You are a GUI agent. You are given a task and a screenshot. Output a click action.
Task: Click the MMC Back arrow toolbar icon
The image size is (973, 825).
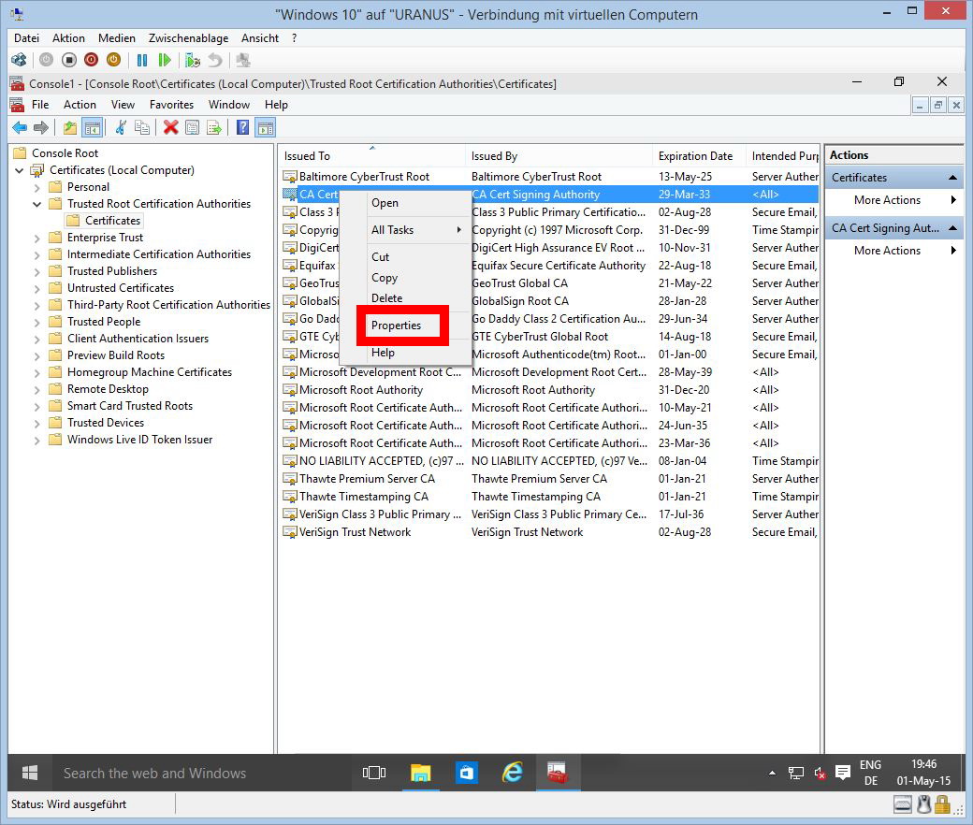[x=19, y=128]
